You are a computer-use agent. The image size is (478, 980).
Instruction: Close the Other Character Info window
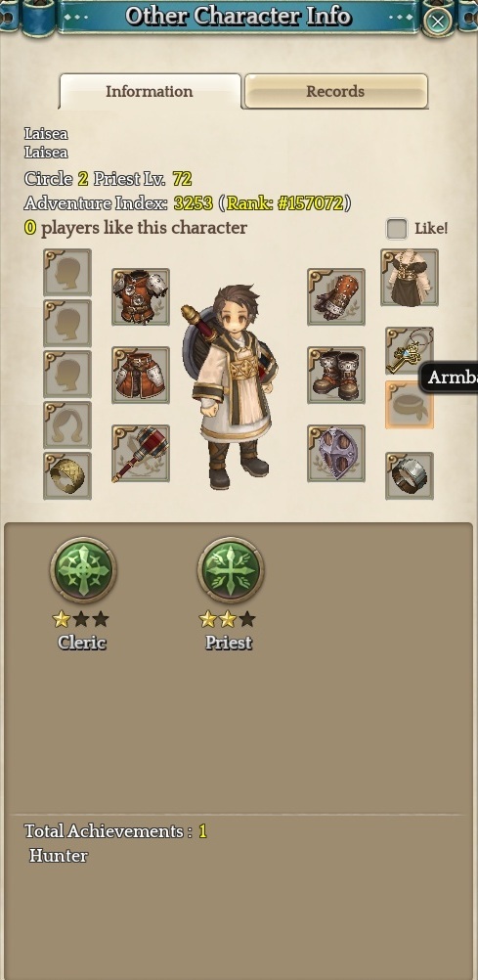point(438,22)
